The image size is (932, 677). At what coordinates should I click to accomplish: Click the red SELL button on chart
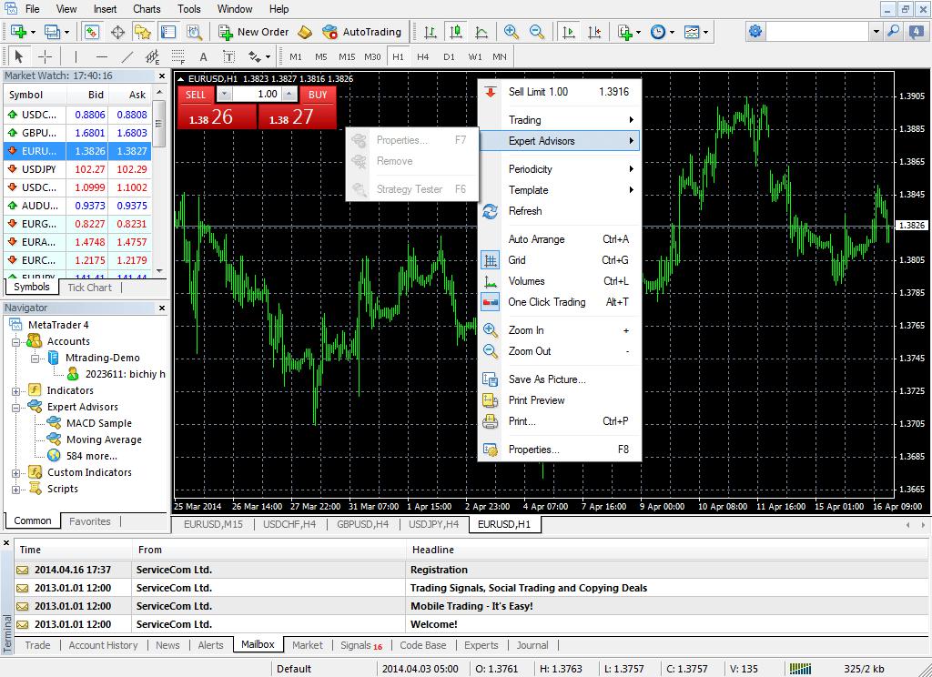[x=196, y=95]
